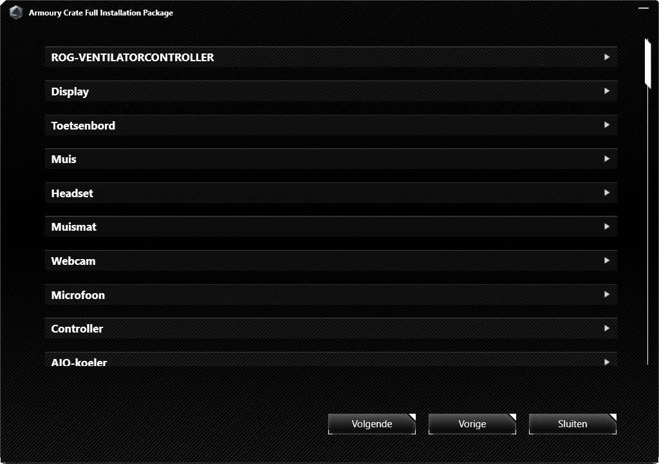The width and height of the screenshot is (659, 464).
Task: Go back with the Vorige button
Action: point(472,423)
